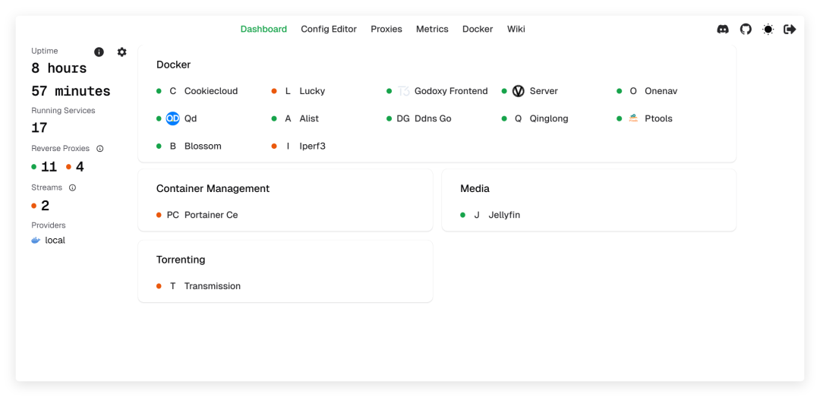Open the Jellyfin service link
The height and width of the screenshot is (397, 820).
(x=504, y=215)
